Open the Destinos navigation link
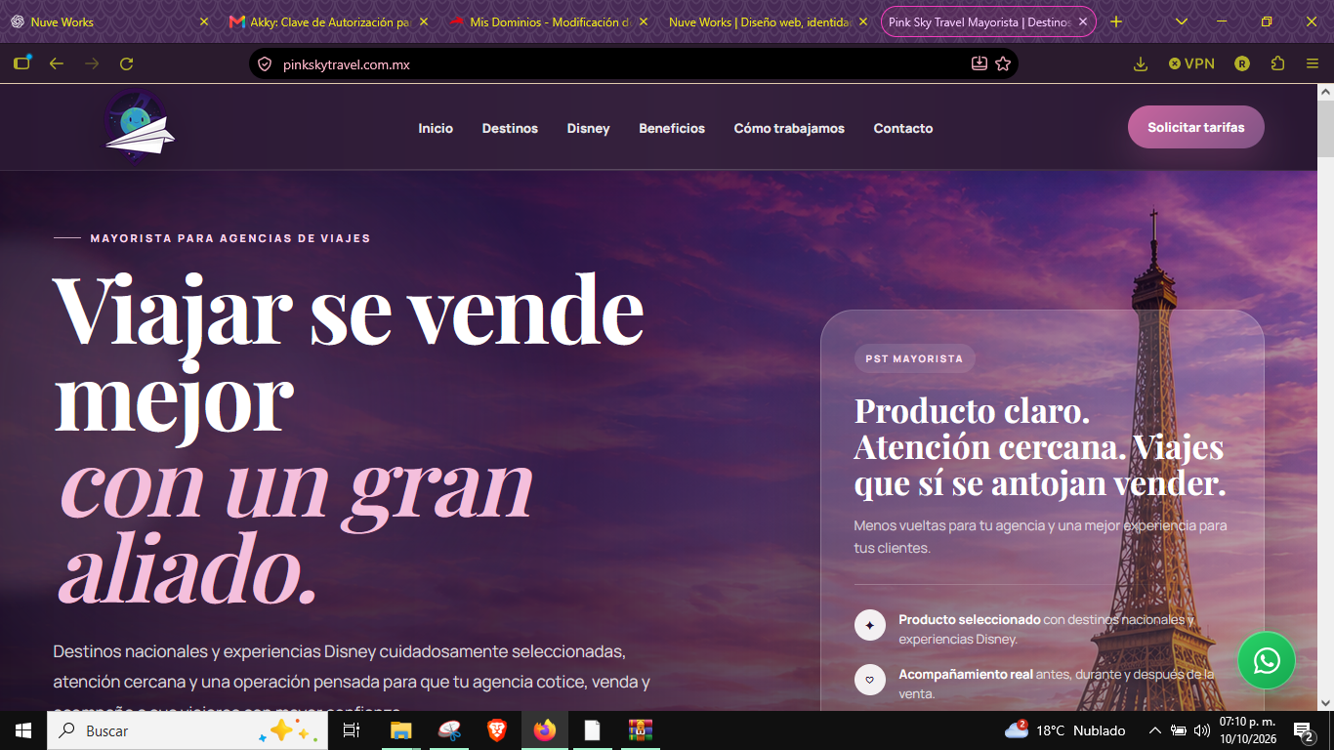1334x750 pixels. coord(510,128)
